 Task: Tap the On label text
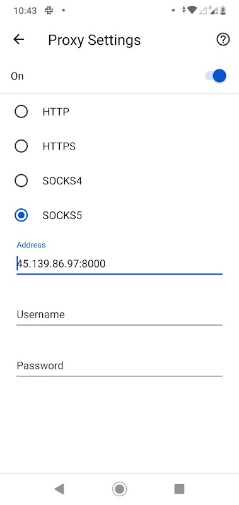coord(17,76)
